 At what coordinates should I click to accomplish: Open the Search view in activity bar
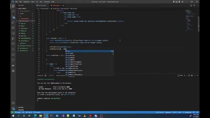tap(13, 11)
